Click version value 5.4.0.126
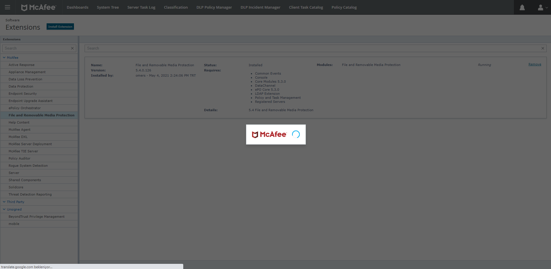551x269 pixels. [x=143, y=70]
